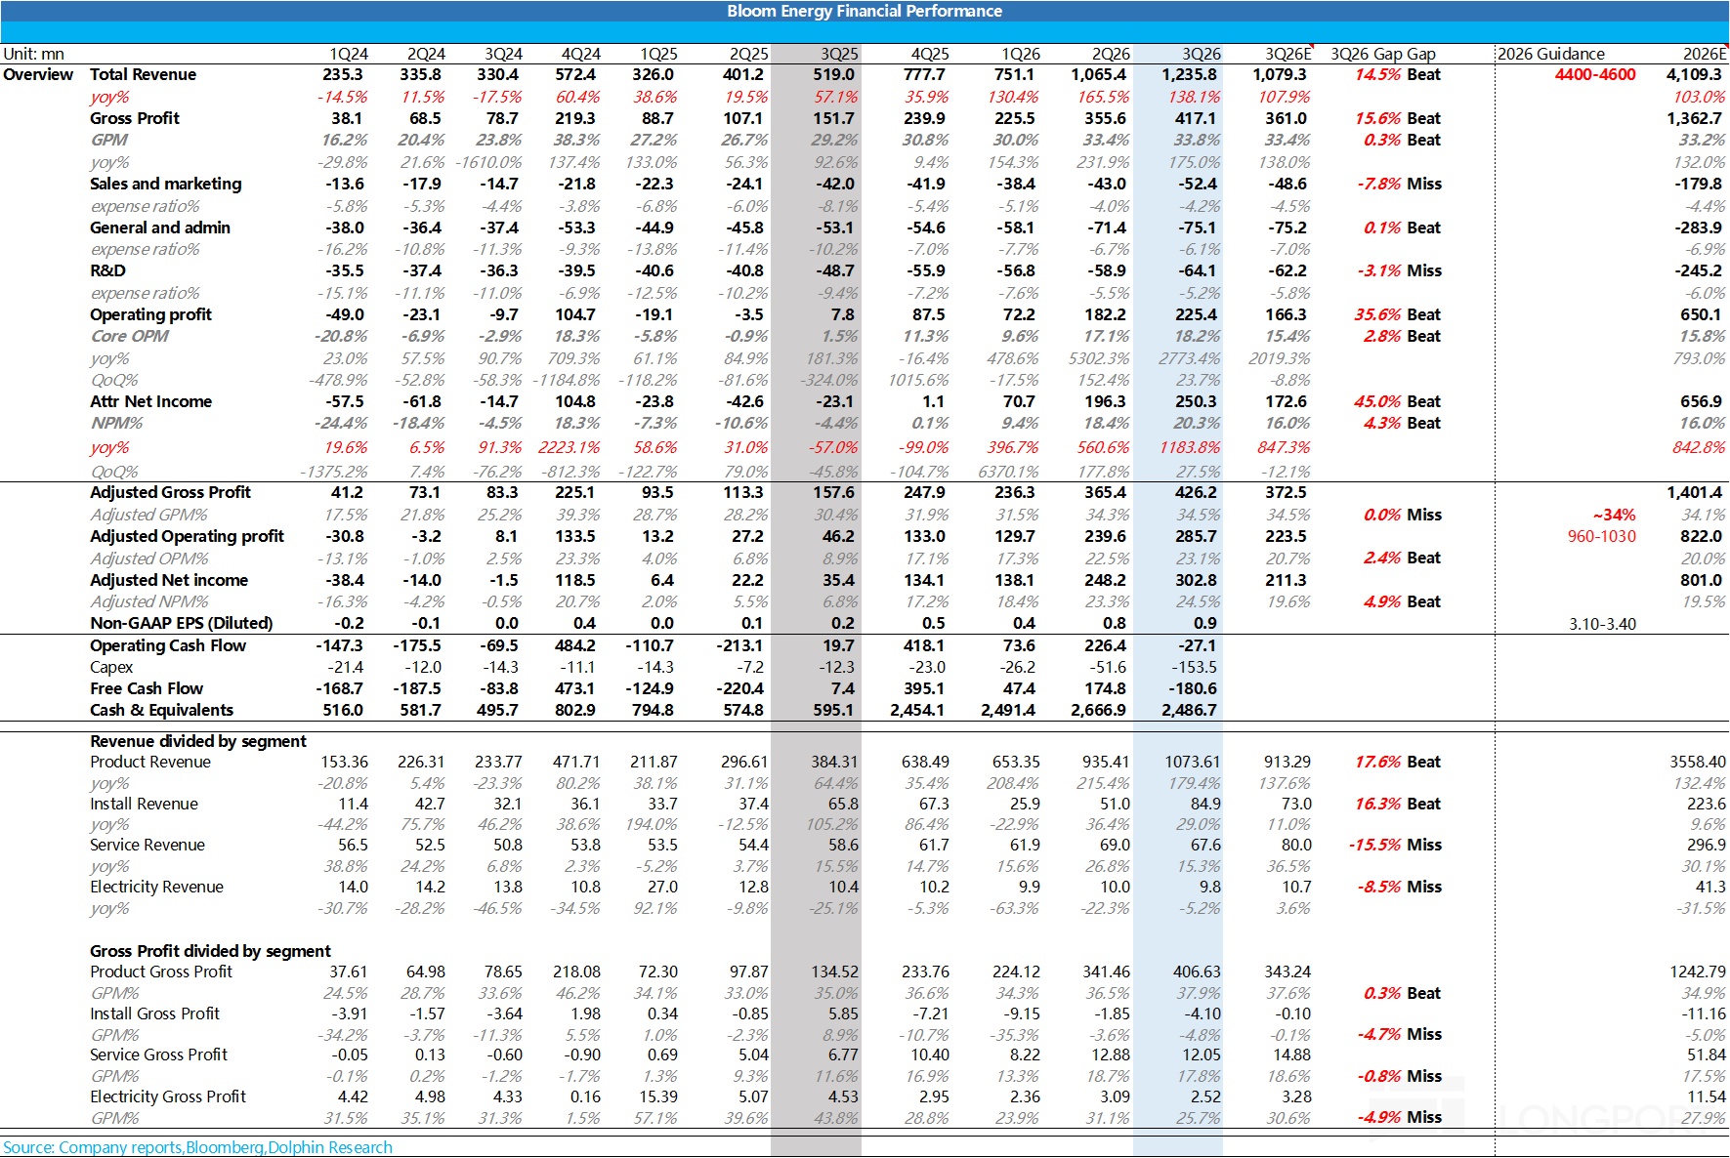Click the 'Service Revenue' row label
This screenshot has width=1730, height=1158.
[148, 845]
